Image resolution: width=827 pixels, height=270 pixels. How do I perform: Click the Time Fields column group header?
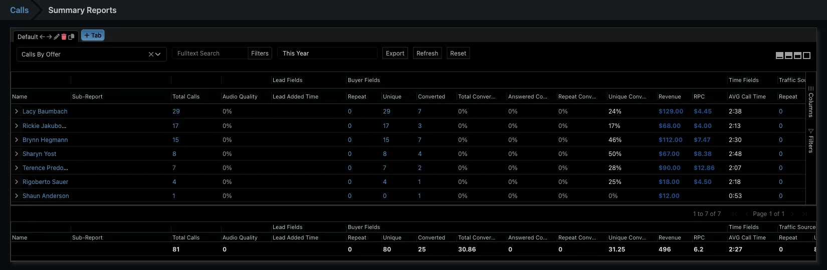coord(744,80)
